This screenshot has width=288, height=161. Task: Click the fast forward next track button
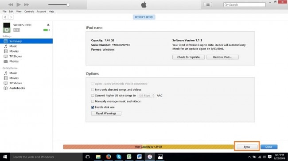click(27, 4)
